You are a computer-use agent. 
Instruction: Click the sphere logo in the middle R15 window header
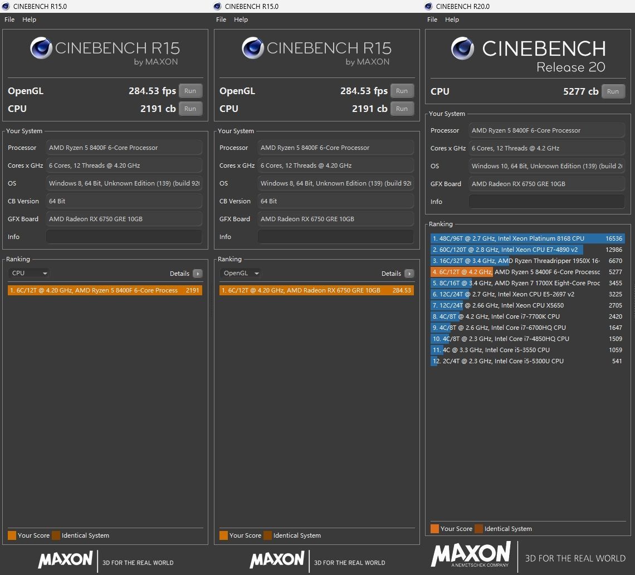tap(253, 48)
